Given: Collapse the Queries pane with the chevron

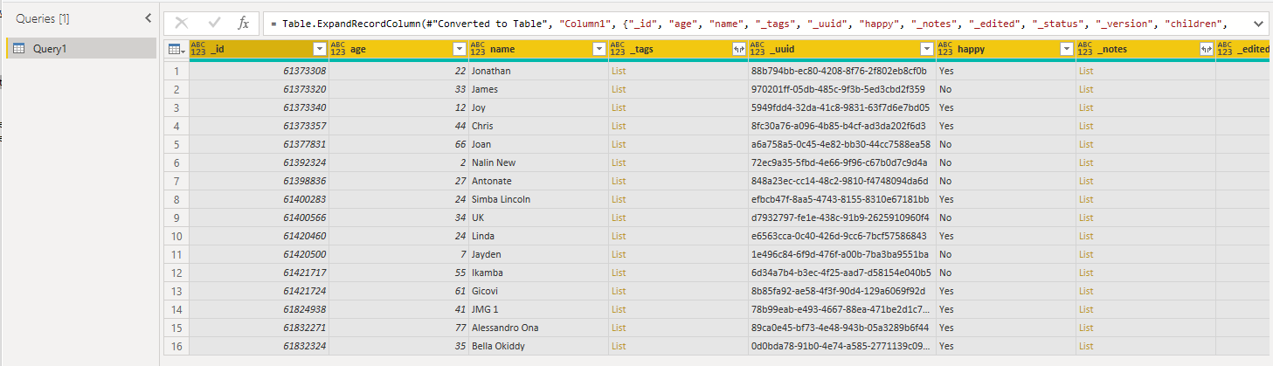Looking at the screenshot, I should coord(148,18).
